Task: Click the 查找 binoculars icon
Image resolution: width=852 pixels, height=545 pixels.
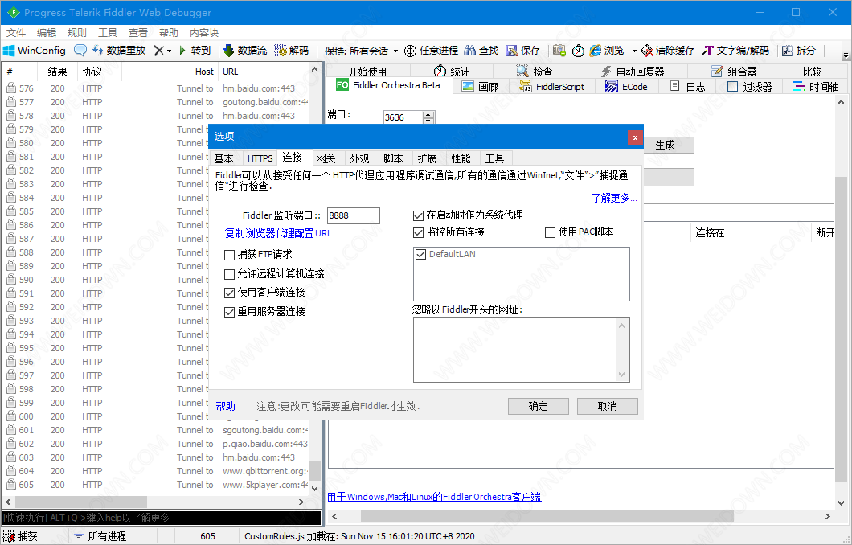Action: tap(470, 51)
